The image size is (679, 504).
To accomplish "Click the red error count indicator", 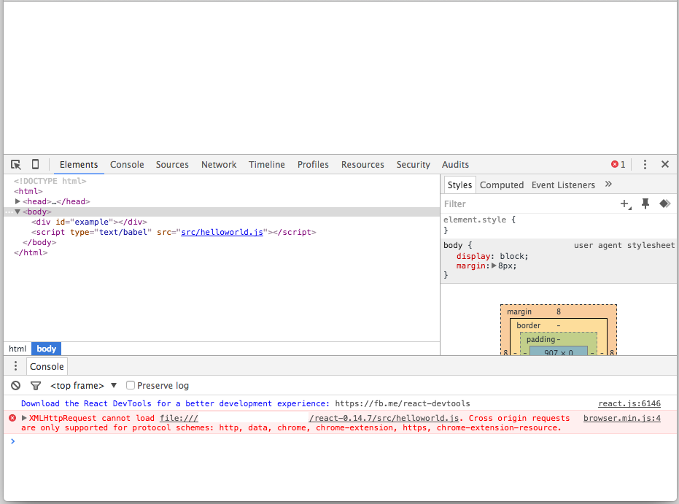I will [x=618, y=165].
